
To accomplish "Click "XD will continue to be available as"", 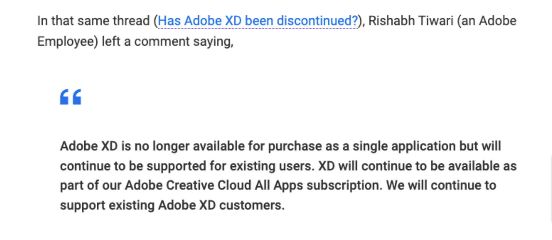I will pos(417,166).
